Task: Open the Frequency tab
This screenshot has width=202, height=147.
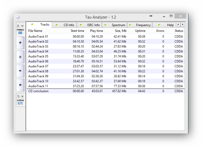Action: tap(140, 25)
